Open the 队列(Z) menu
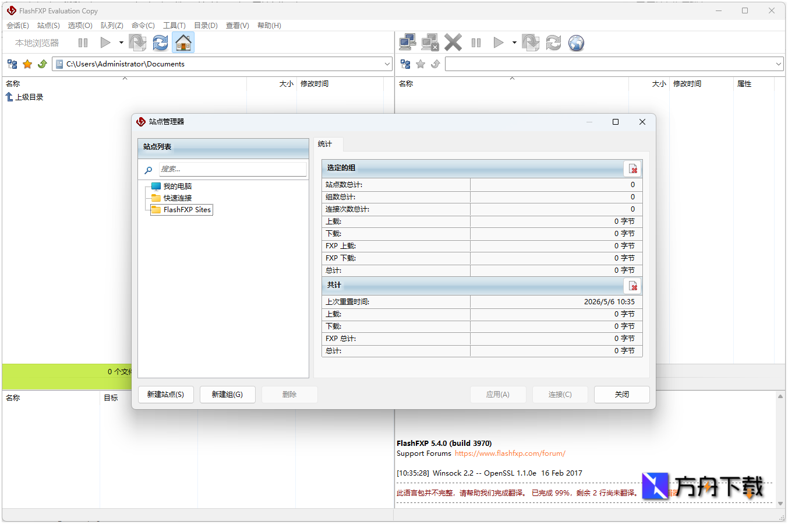 pos(112,26)
